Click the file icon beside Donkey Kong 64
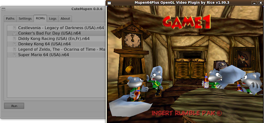Screen dimensions: 264x123 [x=15, y=44]
